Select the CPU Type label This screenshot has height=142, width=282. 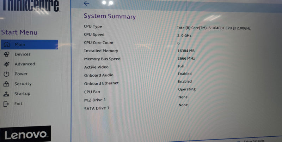(x=93, y=26)
